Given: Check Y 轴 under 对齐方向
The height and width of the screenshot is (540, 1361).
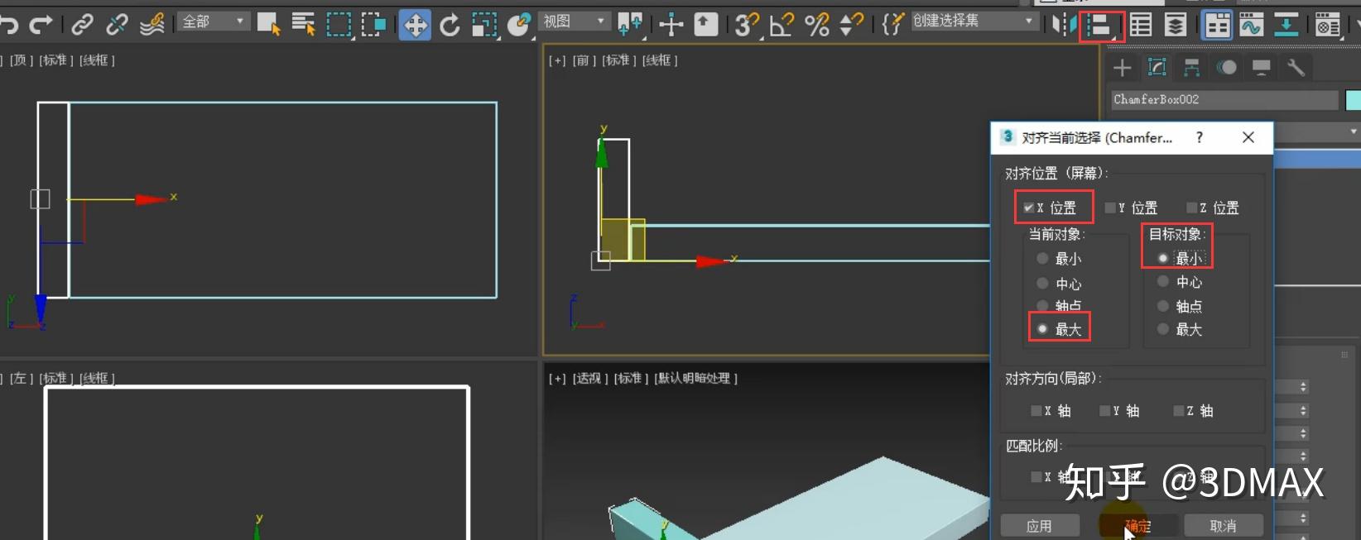Looking at the screenshot, I should pos(1105,410).
